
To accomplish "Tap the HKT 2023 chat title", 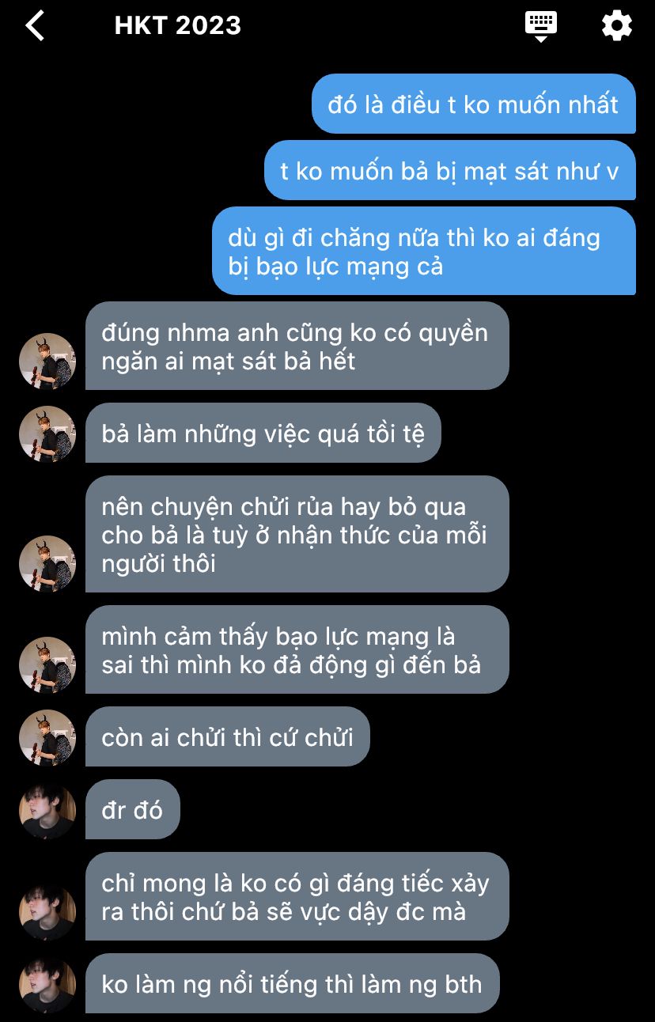I will tap(177, 25).
